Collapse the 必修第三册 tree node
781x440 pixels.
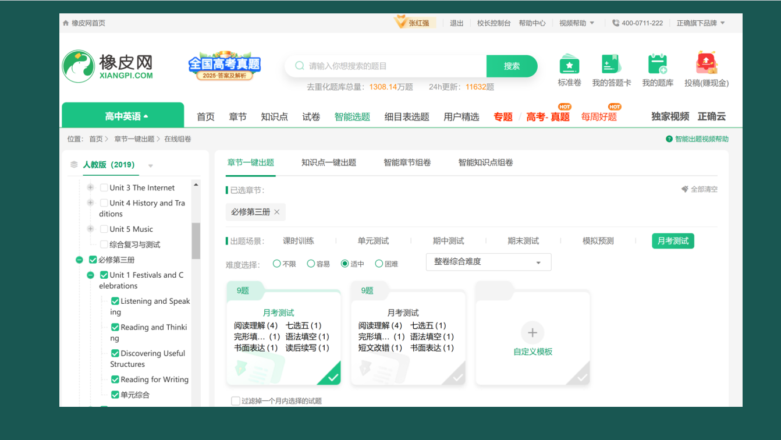(x=80, y=260)
